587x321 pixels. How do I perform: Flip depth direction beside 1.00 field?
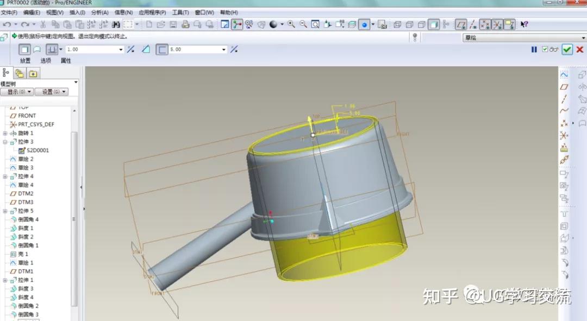(130, 49)
